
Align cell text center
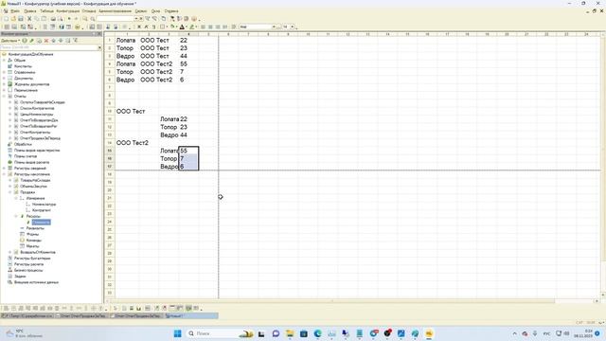tap(210, 27)
